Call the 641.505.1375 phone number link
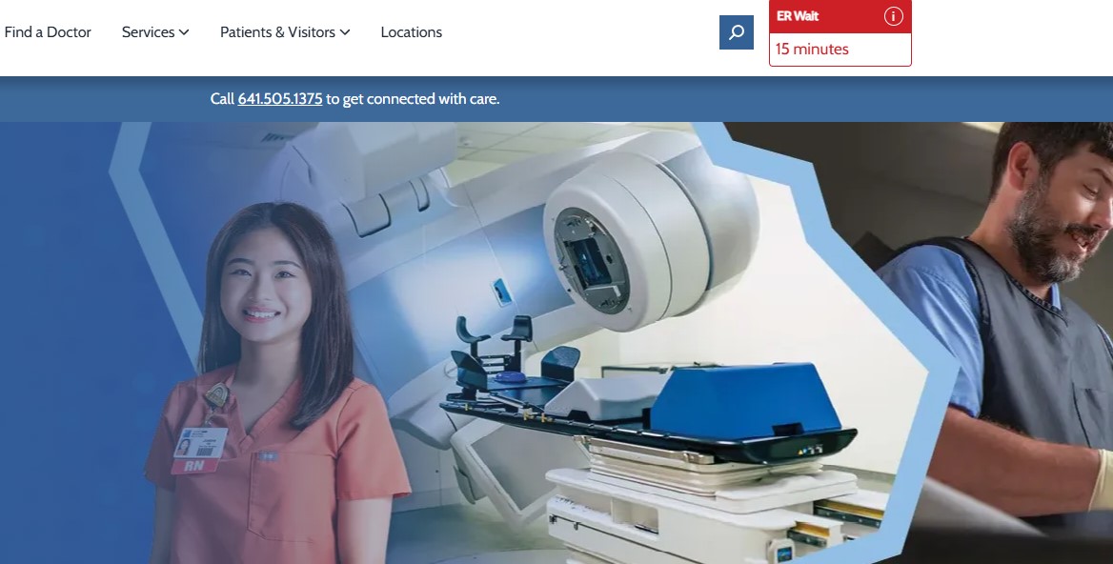Image resolution: width=1113 pixels, height=564 pixels. pos(280,98)
